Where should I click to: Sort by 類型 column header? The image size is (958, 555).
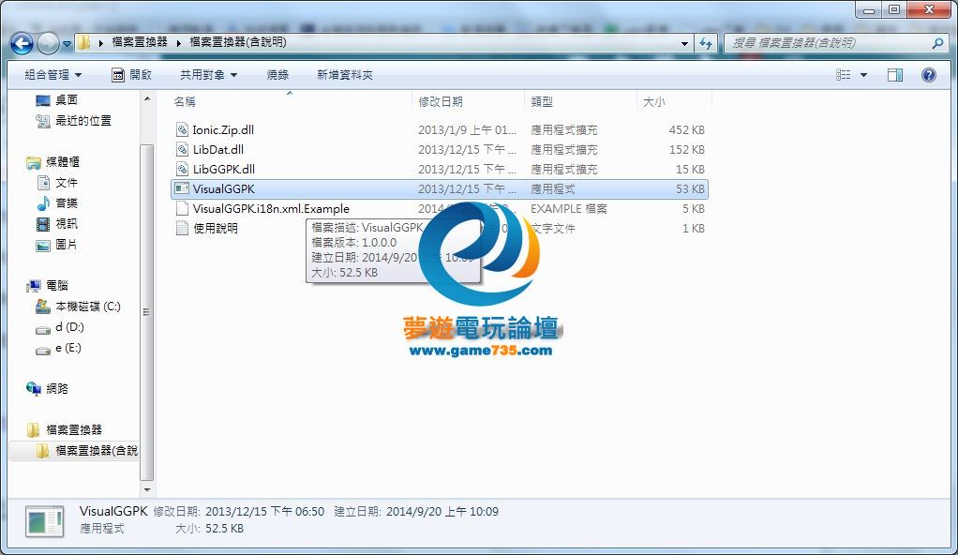[541, 101]
